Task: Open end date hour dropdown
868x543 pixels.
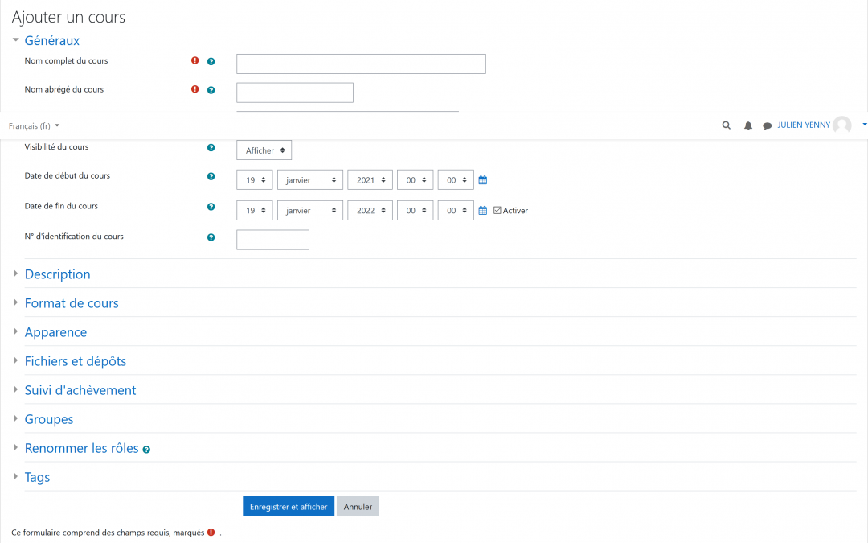Action: tap(416, 211)
